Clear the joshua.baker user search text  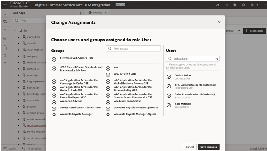tap(216, 59)
